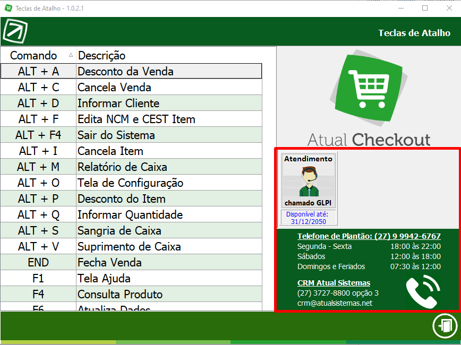Select the ALT + S cell
The height and width of the screenshot is (345, 461).
coord(38,230)
